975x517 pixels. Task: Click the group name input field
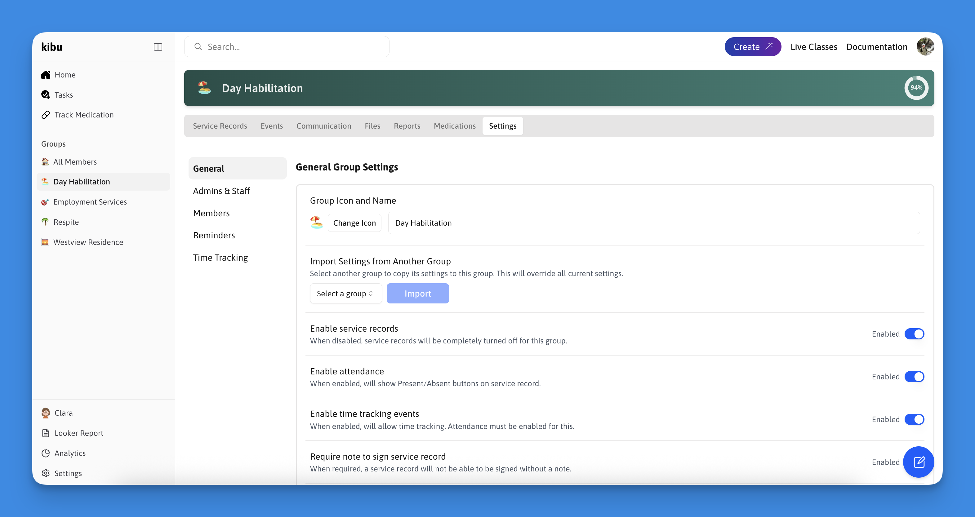pos(654,223)
